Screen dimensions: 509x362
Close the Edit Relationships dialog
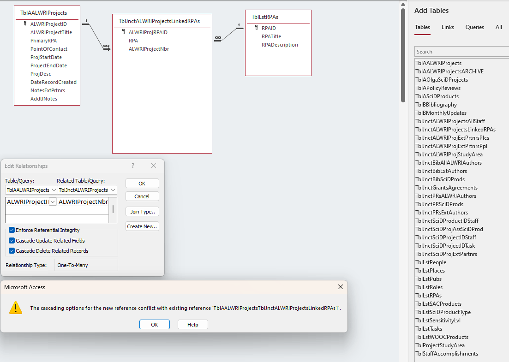click(x=154, y=166)
